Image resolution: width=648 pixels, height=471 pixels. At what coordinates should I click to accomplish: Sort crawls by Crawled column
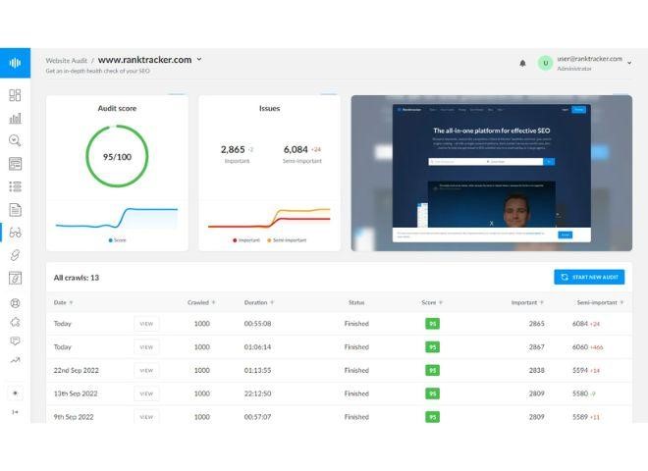[201, 302]
